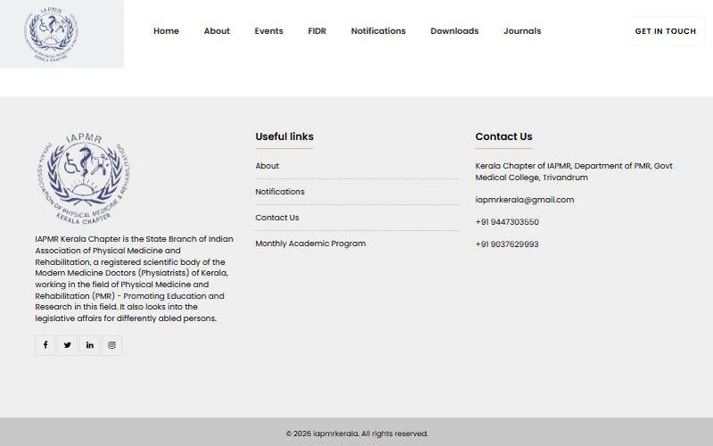This screenshot has width=713, height=446.
Task: Open the LinkedIn social icon
Action: click(x=90, y=345)
